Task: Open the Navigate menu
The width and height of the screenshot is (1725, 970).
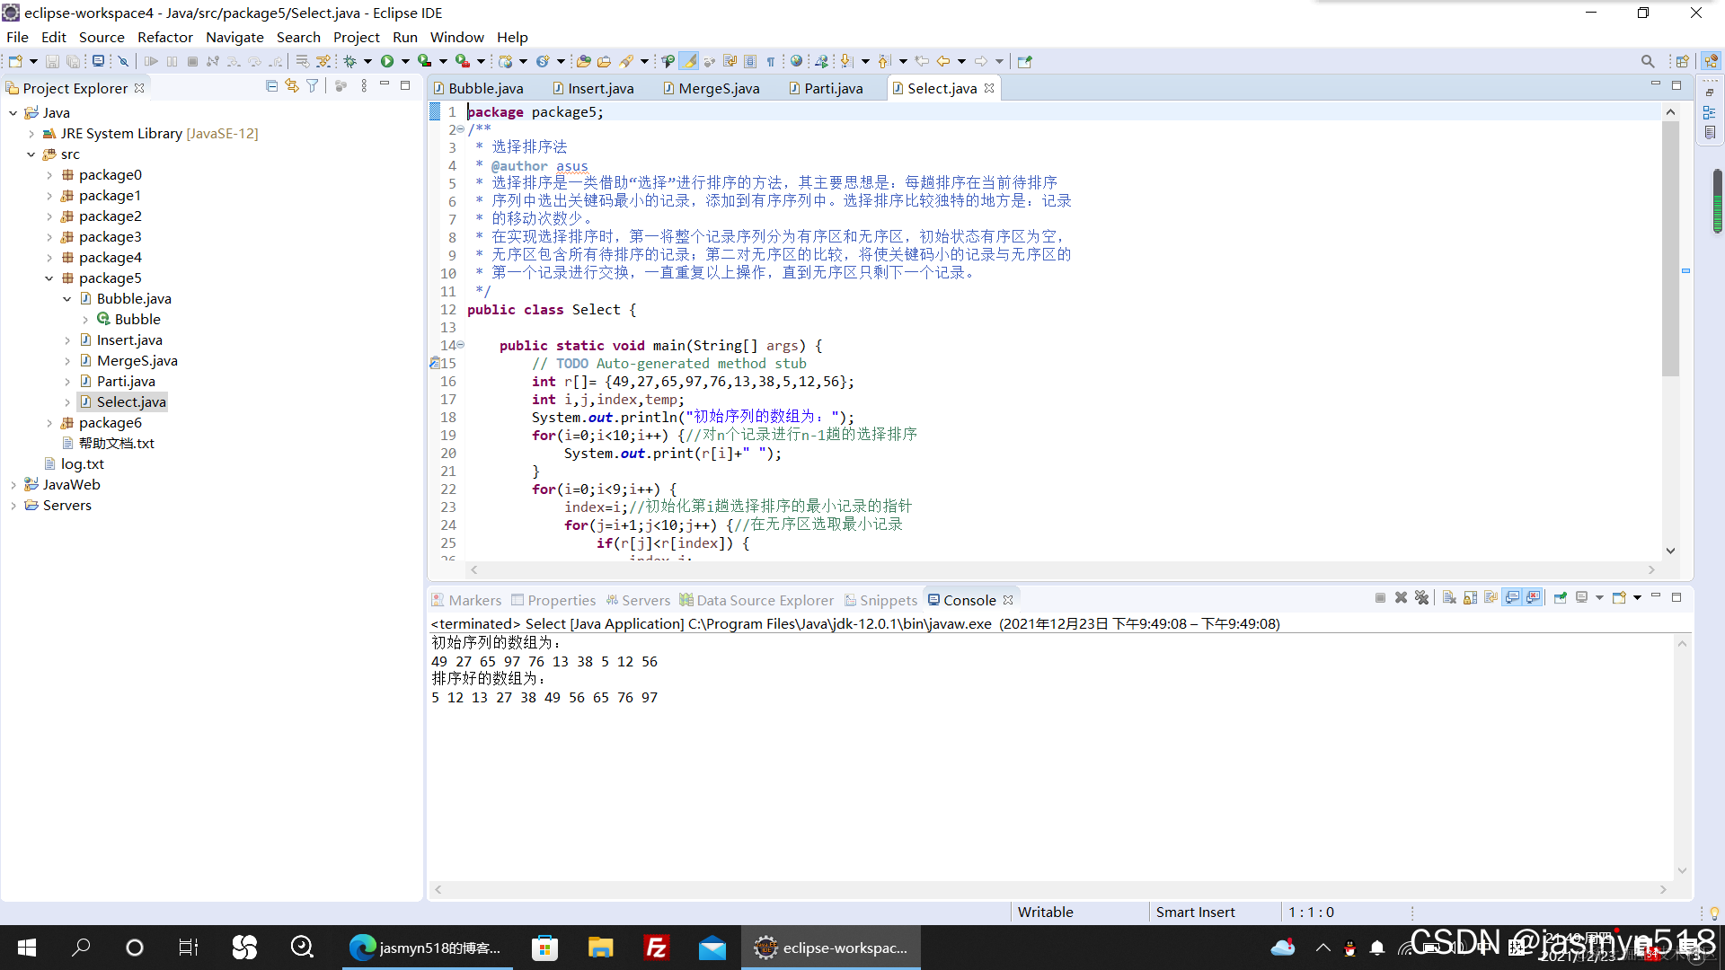Action: (x=234, y=37)
